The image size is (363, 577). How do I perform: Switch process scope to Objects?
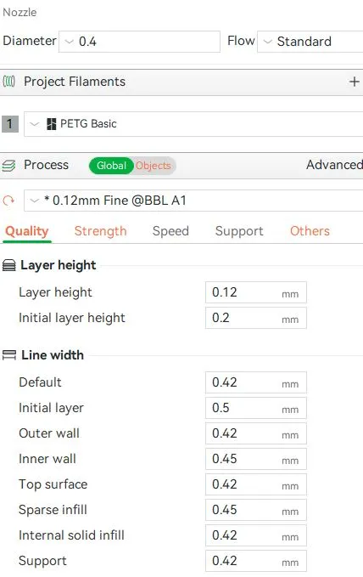pos(154,166)
